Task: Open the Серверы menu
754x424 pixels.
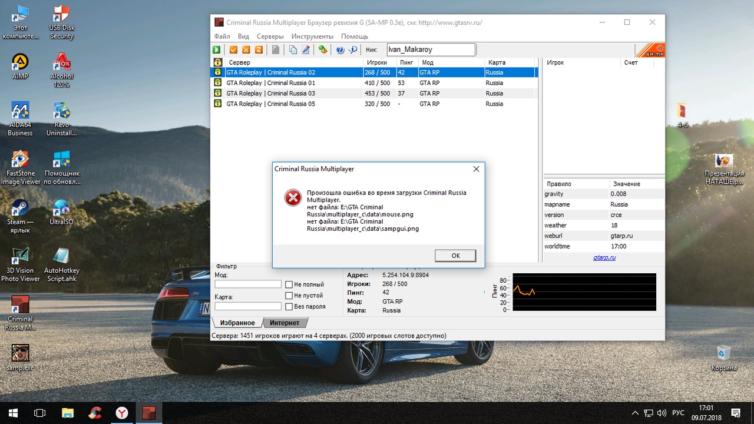Action: (270, 37)
